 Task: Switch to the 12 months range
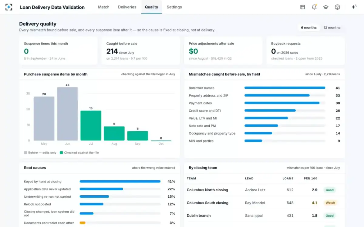(x=332, y=28)
